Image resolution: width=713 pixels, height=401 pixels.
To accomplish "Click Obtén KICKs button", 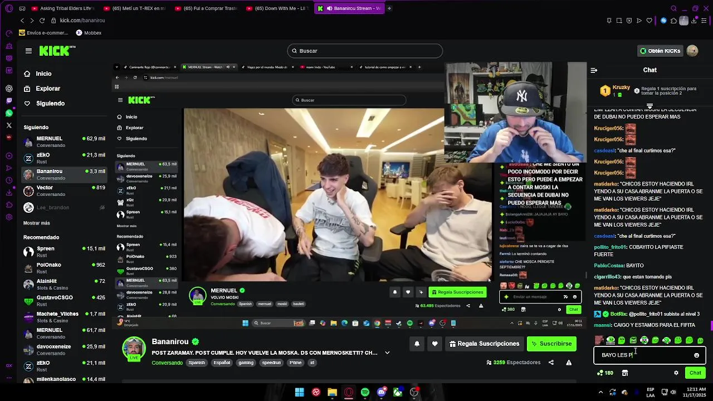I will [661, 51].
